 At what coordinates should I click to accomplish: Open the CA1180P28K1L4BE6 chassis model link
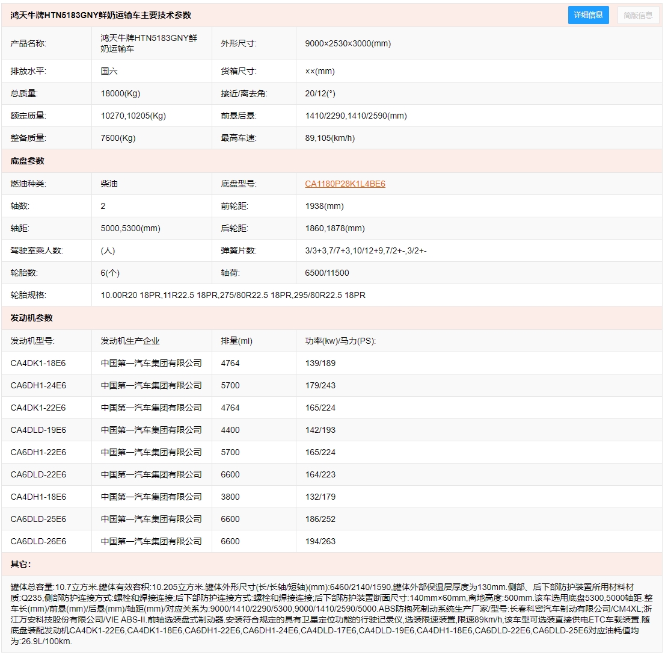click(x=345, y=184)
